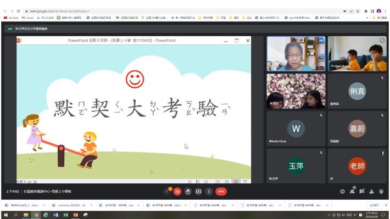
Task: Open the activities icon
Action: (x=371, y=192)
